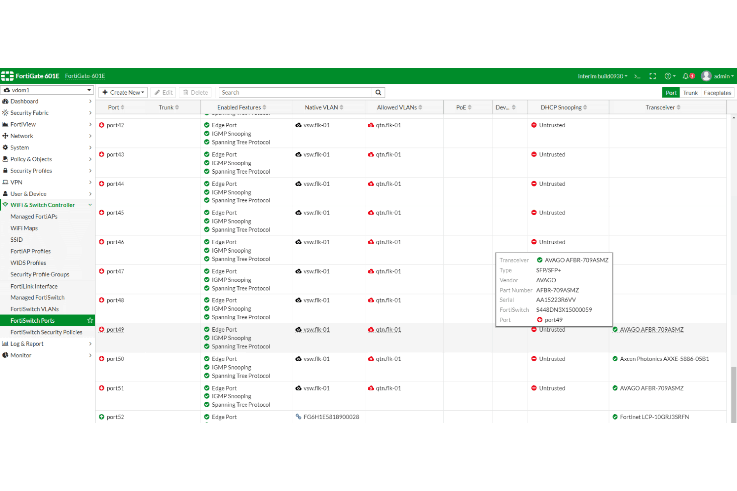
Task: Click port52 green status icon
Action: pos(102,417)
